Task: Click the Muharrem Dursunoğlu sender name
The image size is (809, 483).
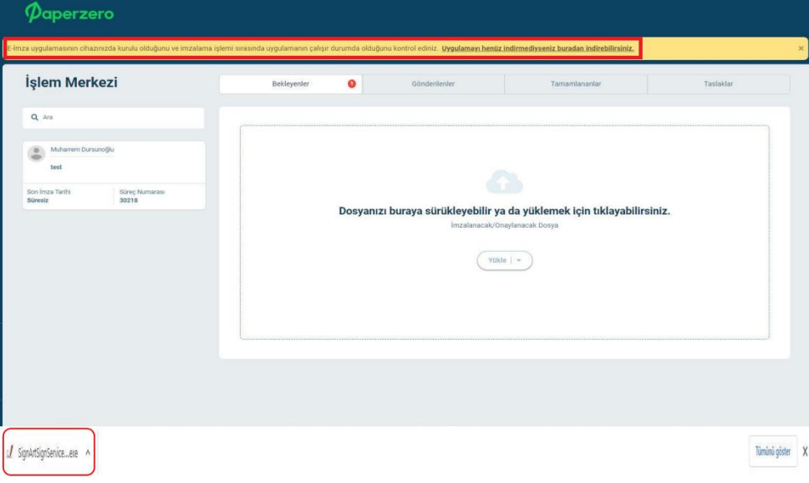Action: (x=82, y=149)
